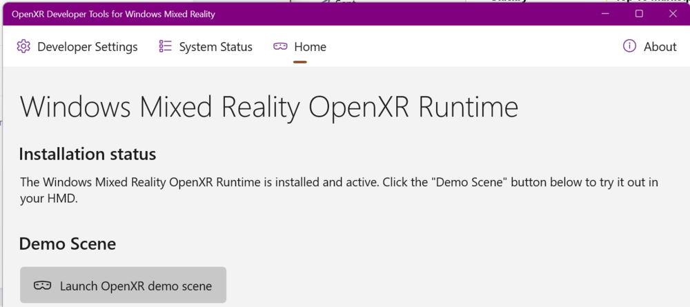This screenshot has height=307, width=690.
Task: Close the OpenXR Developer Tools window
Action: coord(673,14)
